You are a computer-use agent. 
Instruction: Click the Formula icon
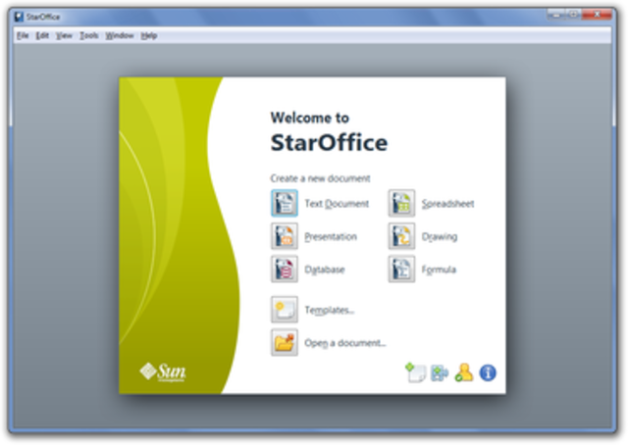[x=401, y=269]
